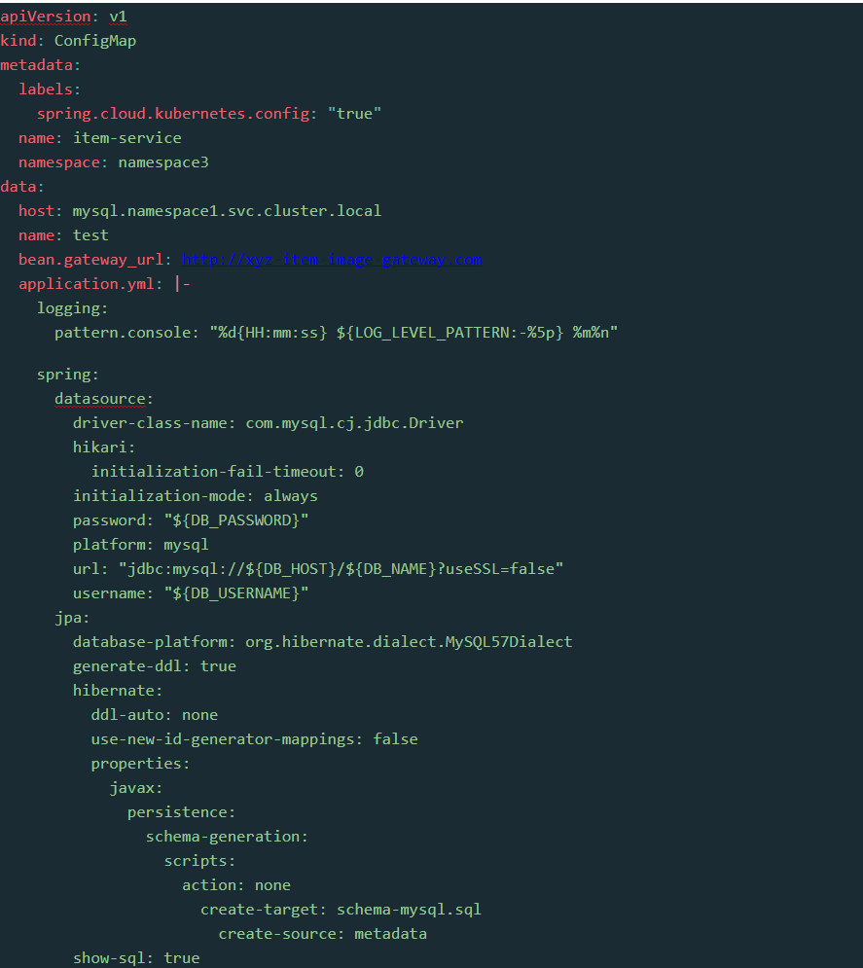Click the show-sql true line

(136, 958)
